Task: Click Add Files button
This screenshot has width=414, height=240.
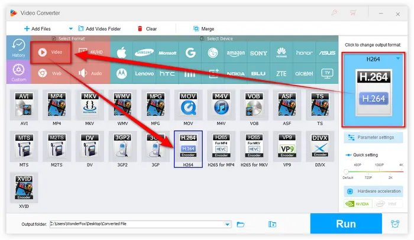Action: [x=37, y=29]
